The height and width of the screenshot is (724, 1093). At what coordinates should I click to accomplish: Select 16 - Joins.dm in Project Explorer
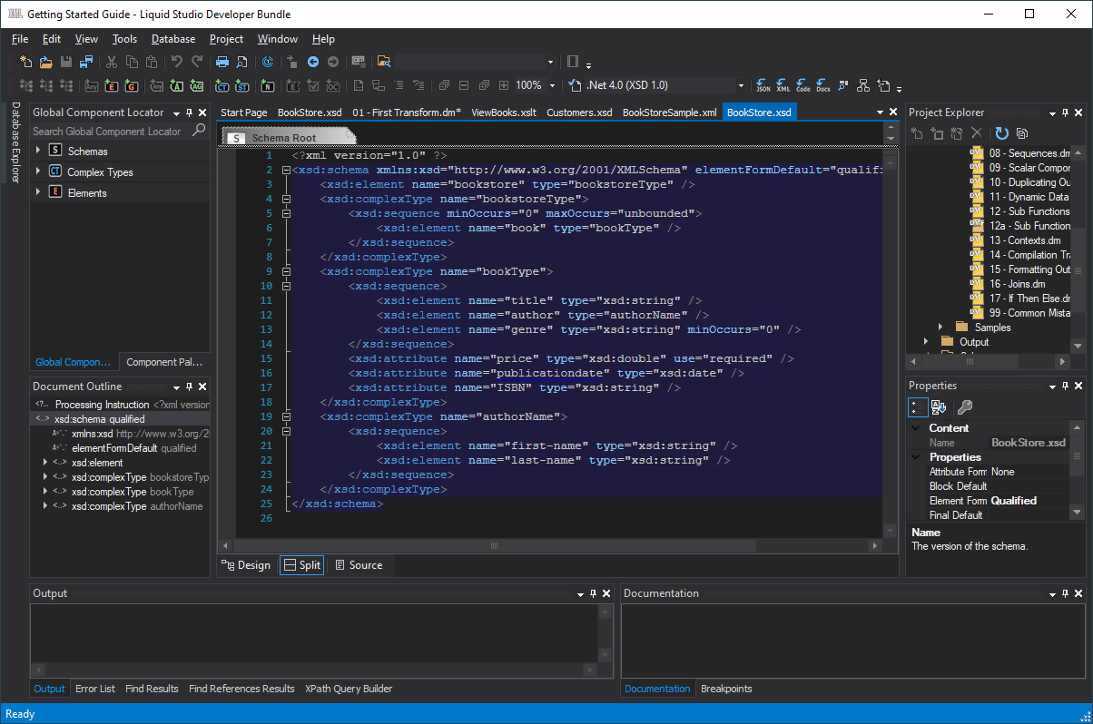pyautogui.click(x=1017, y=284)
